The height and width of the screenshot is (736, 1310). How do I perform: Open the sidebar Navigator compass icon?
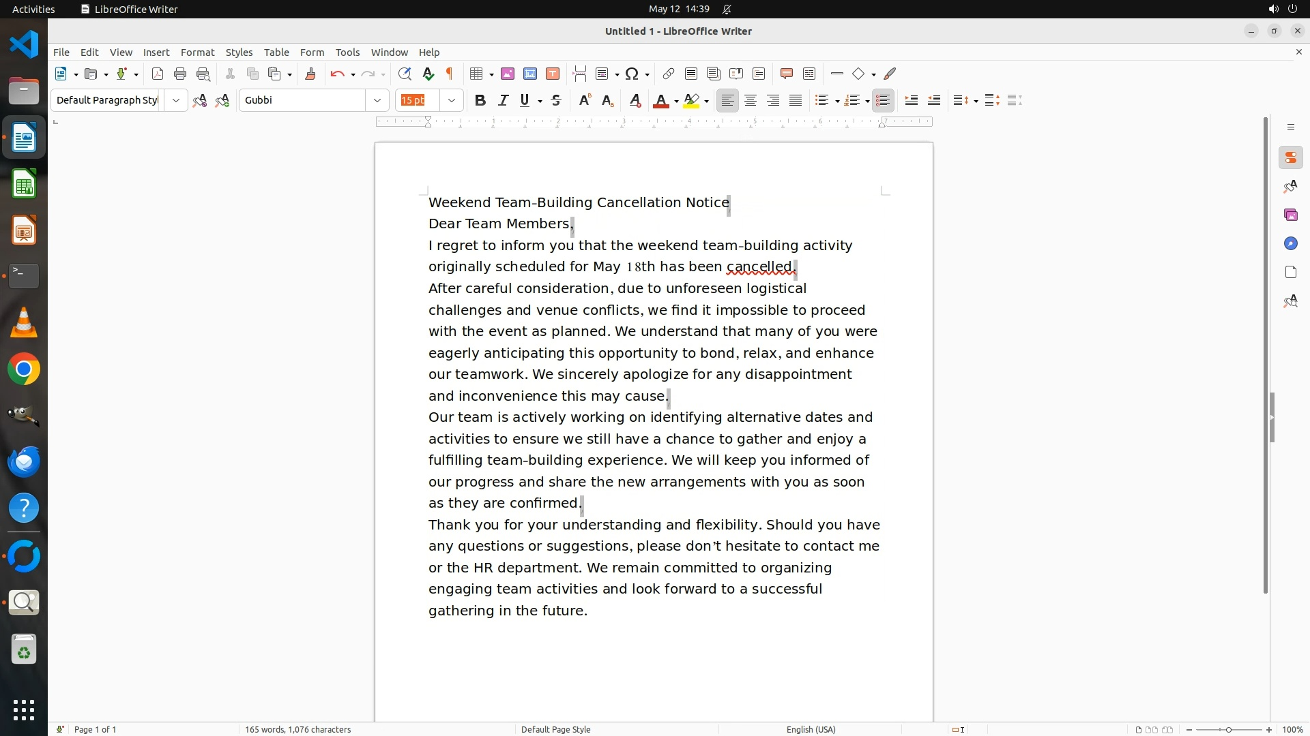pyautogui.click(x=1290, y=244)
